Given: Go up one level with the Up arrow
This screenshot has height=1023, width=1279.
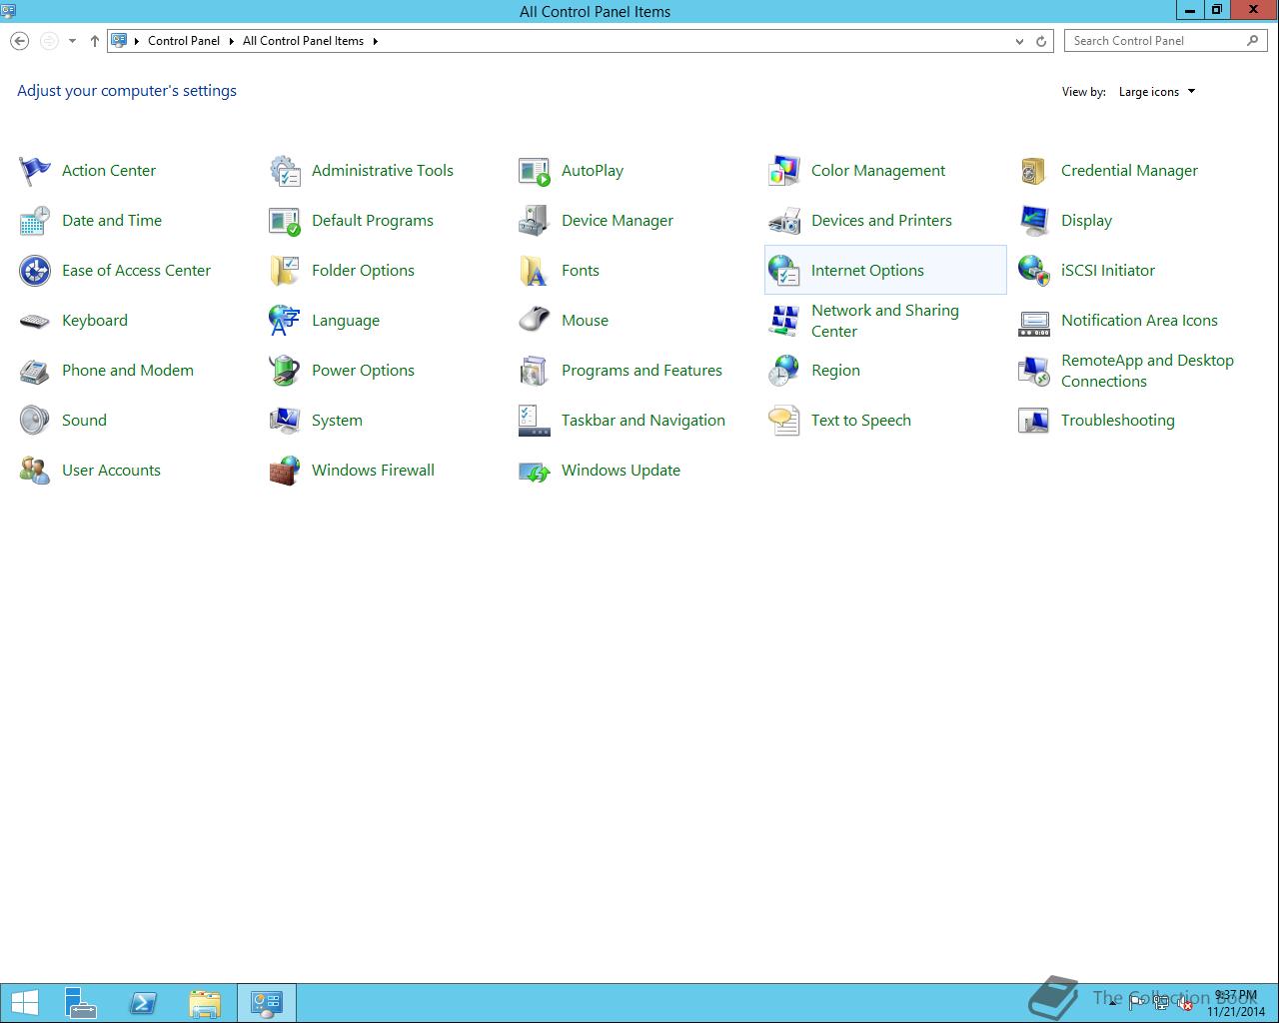Looking at the screenshot, I should tap(95, 41).
